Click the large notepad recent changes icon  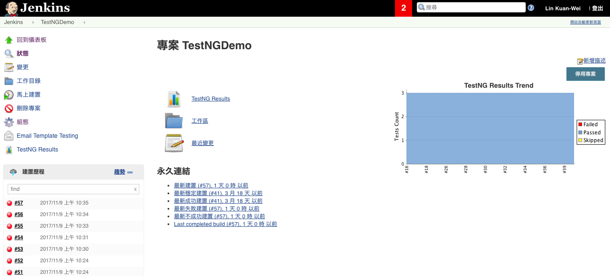(174, 143)
